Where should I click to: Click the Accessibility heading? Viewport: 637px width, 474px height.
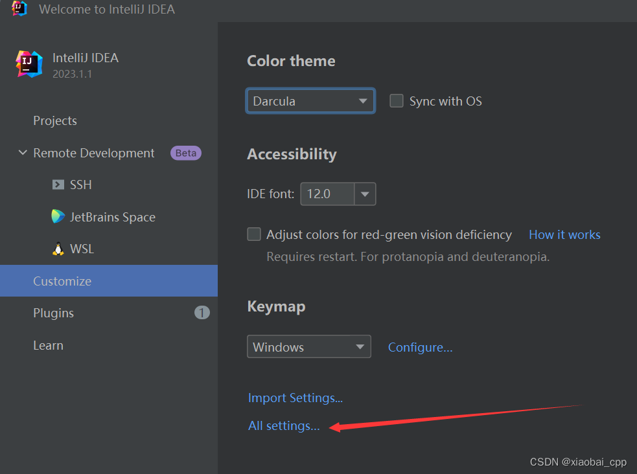[x=292, y=154]
